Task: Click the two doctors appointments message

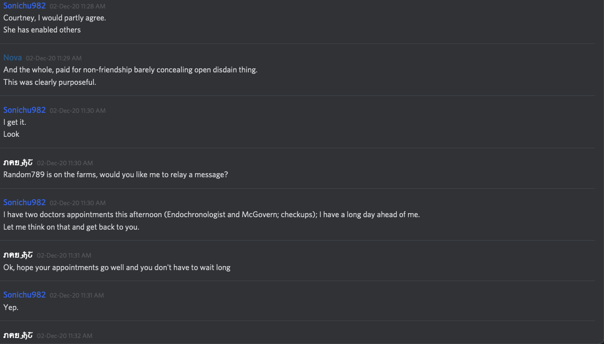Action: 211,215
